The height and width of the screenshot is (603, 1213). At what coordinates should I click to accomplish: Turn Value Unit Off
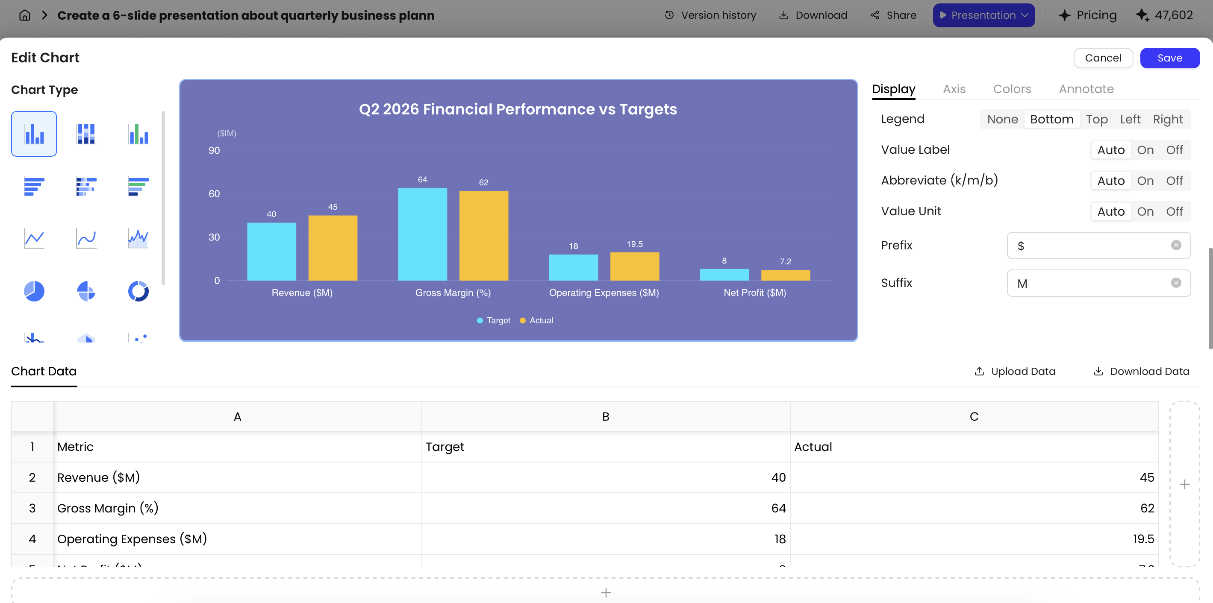click(1174, 212)
